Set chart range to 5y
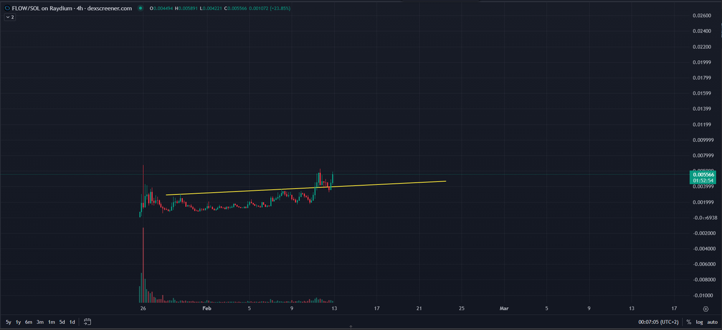This screenshot has height=330, width=722. [8, 322]
